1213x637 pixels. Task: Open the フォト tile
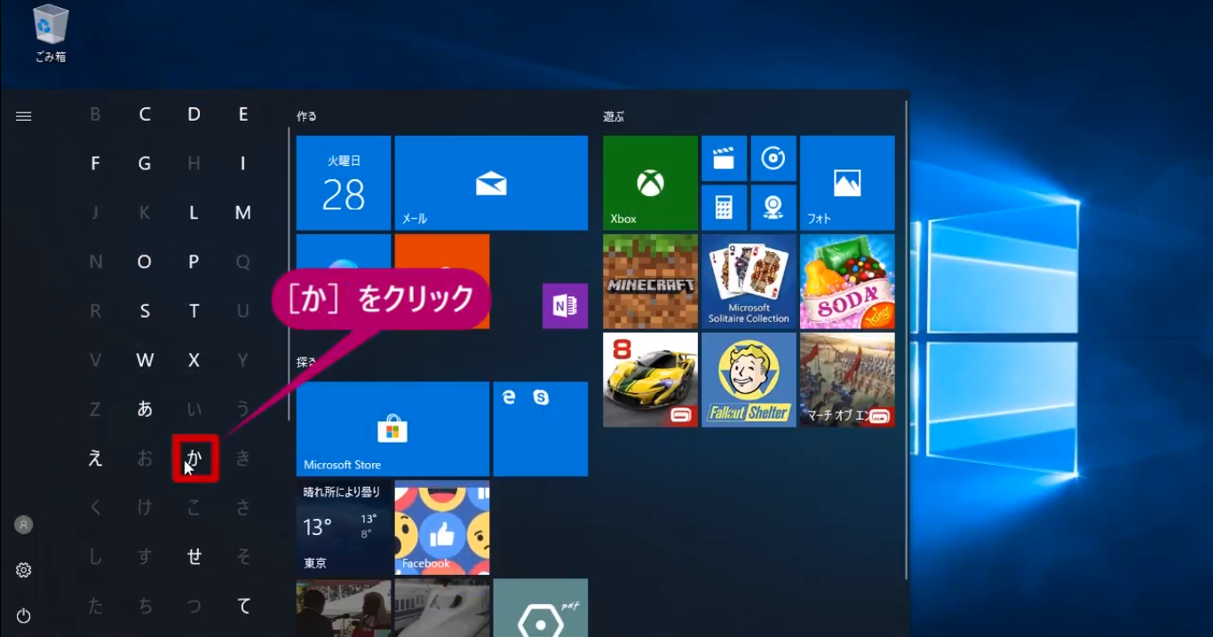coord(847,183)
